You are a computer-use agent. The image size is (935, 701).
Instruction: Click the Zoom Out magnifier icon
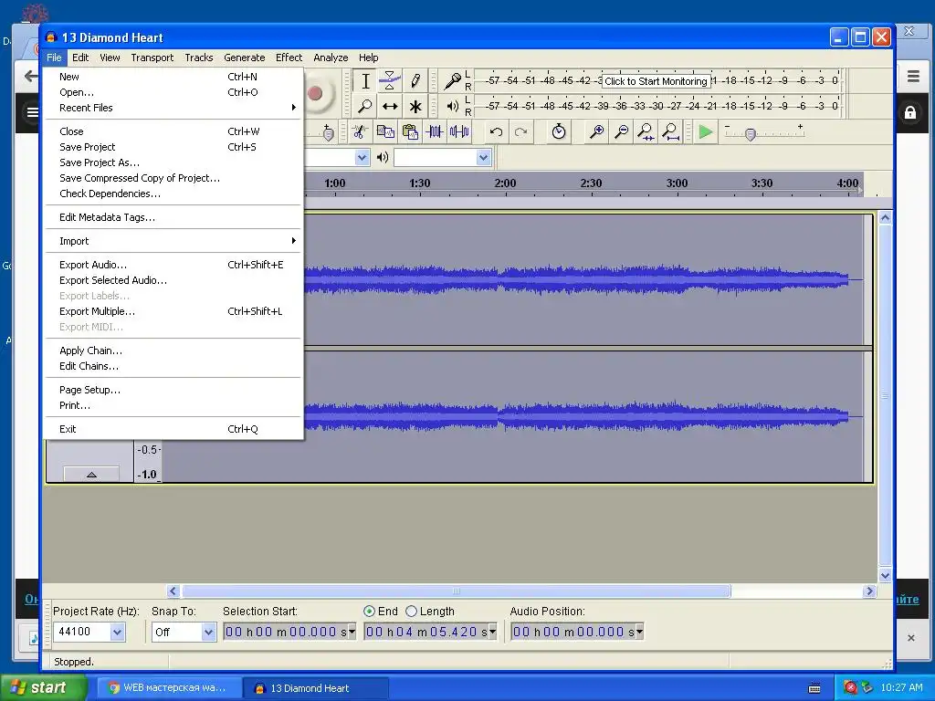tap(621, 131)
